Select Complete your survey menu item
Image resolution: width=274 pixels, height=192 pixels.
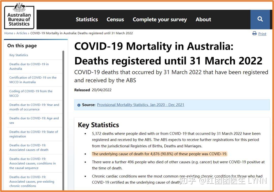[160, 20]
